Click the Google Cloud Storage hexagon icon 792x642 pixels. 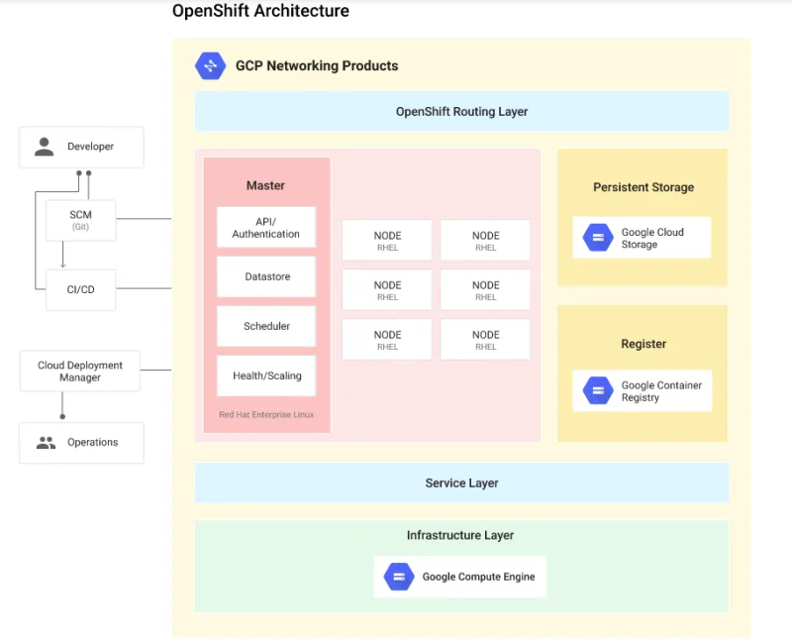pyautogui.click(x=598, y=238)
